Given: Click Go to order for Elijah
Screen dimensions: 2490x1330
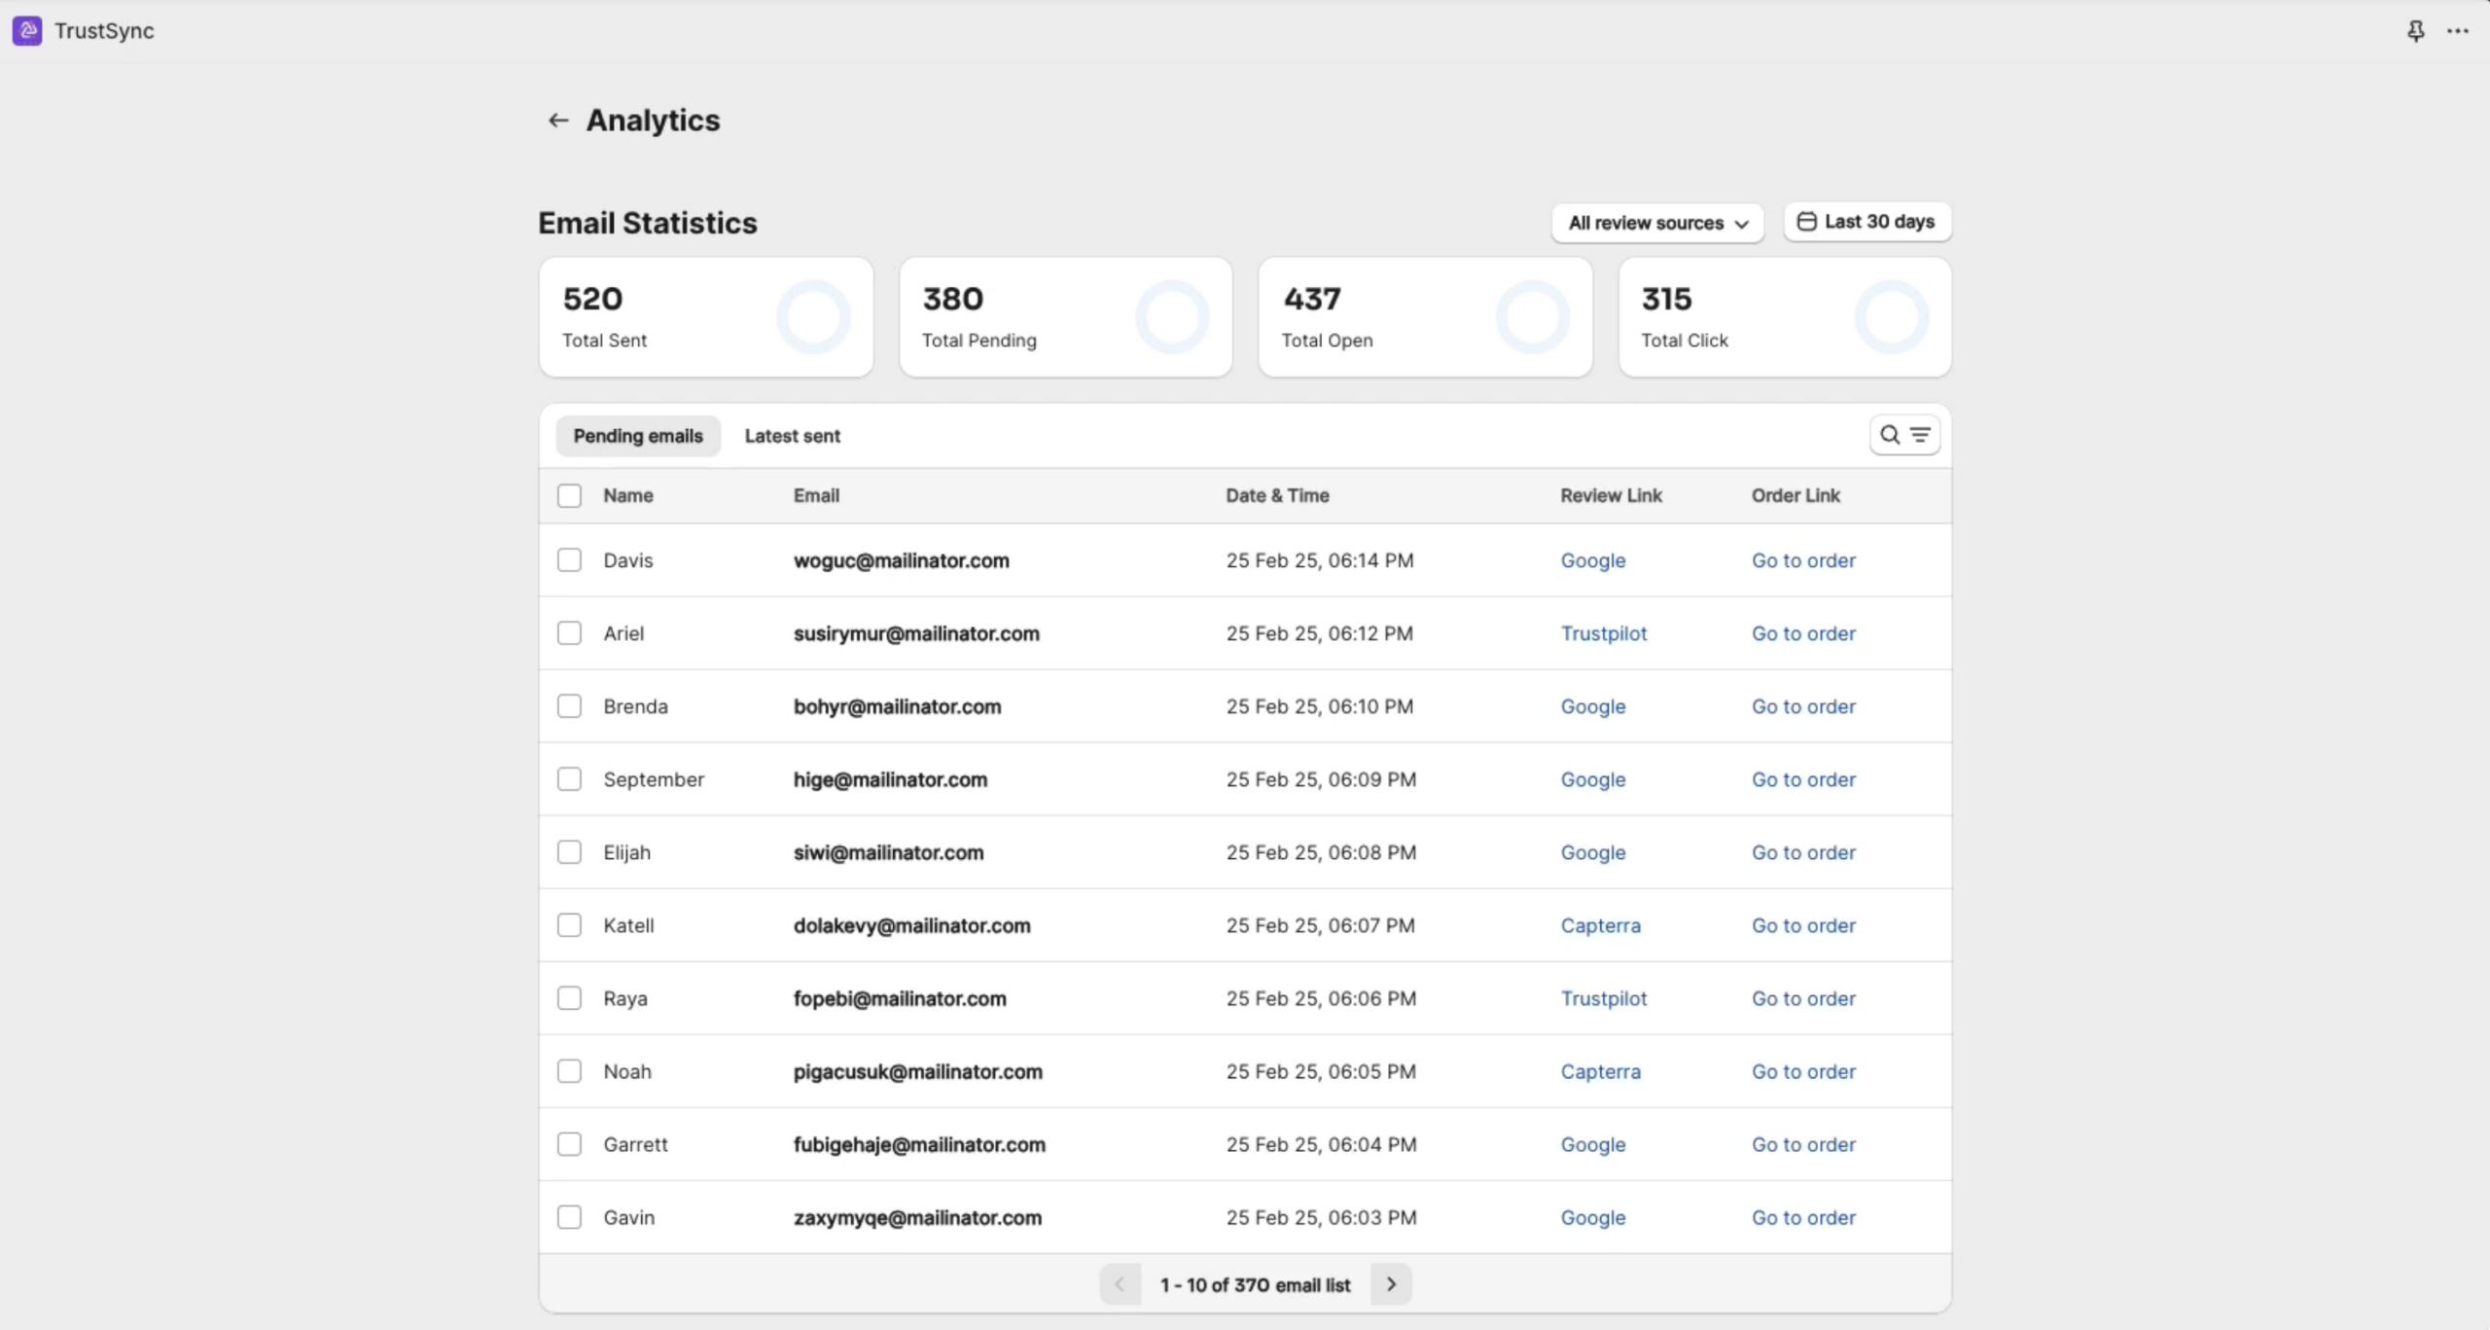Looking at the screenshot, I should [1803, 852].
